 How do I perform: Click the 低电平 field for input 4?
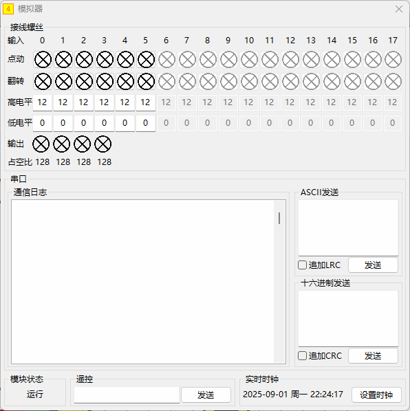[x=125, y=123]
